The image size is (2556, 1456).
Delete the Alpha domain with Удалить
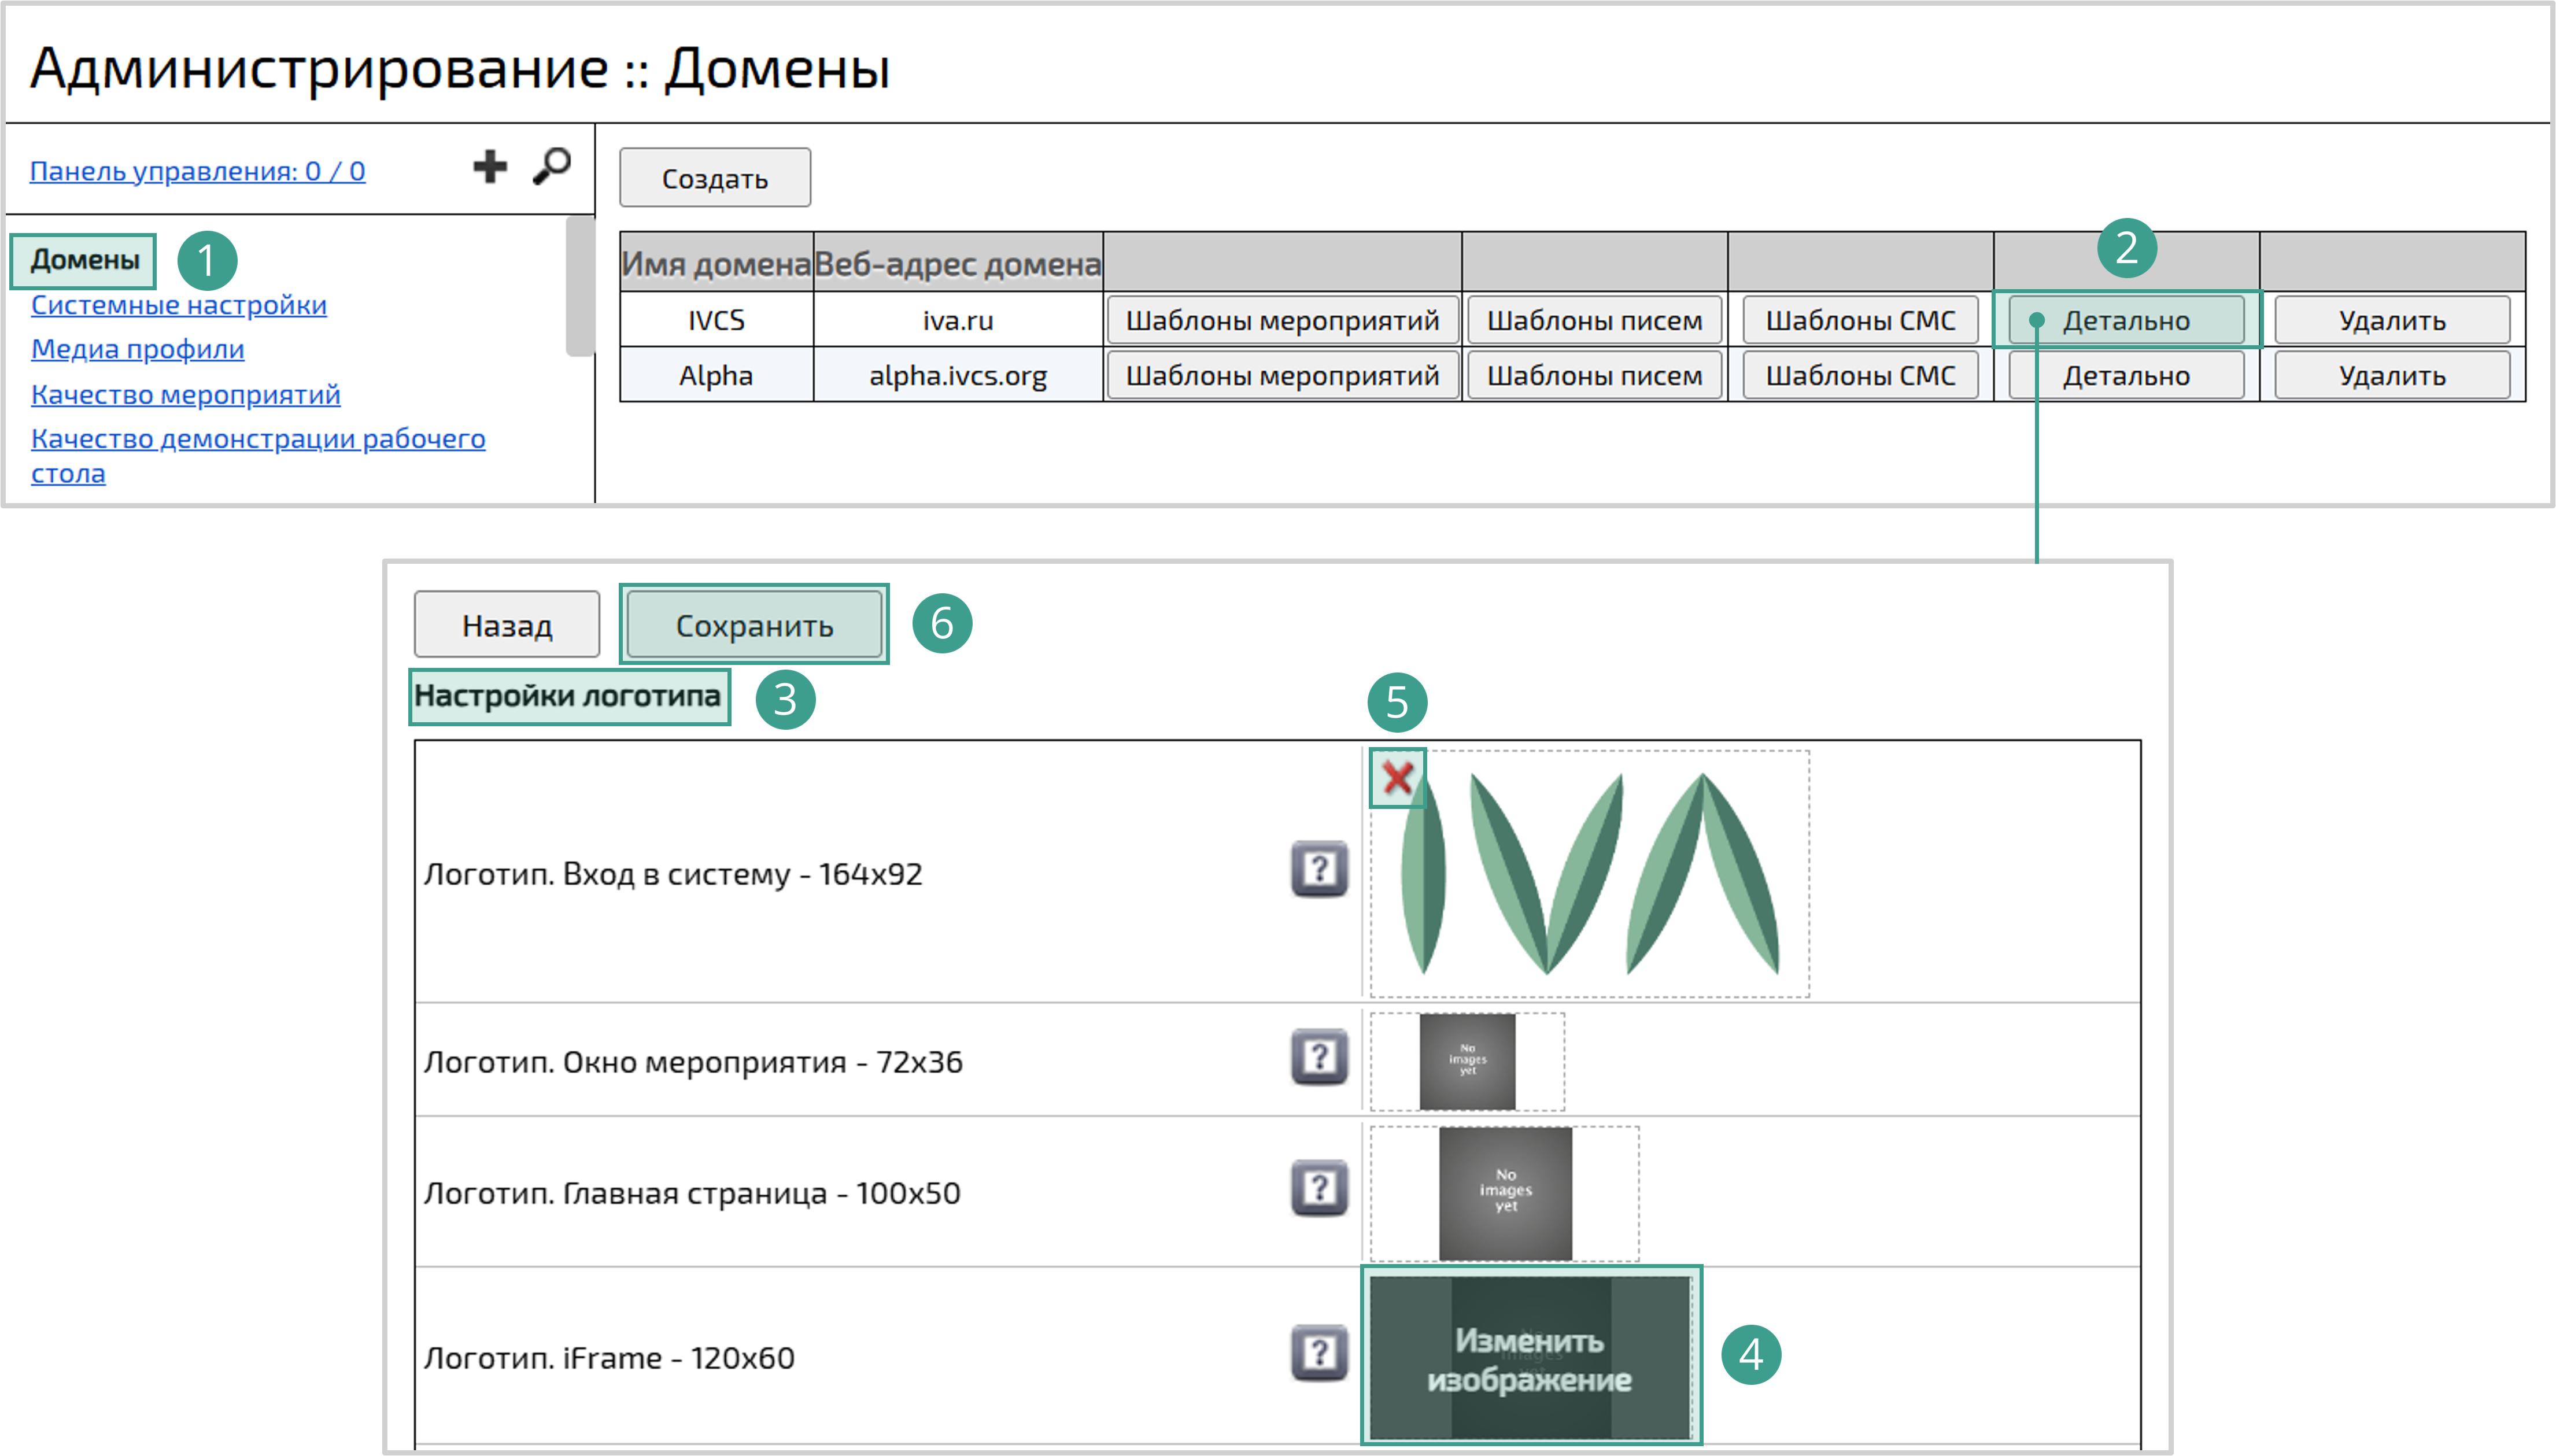[x=2391, y=376]
